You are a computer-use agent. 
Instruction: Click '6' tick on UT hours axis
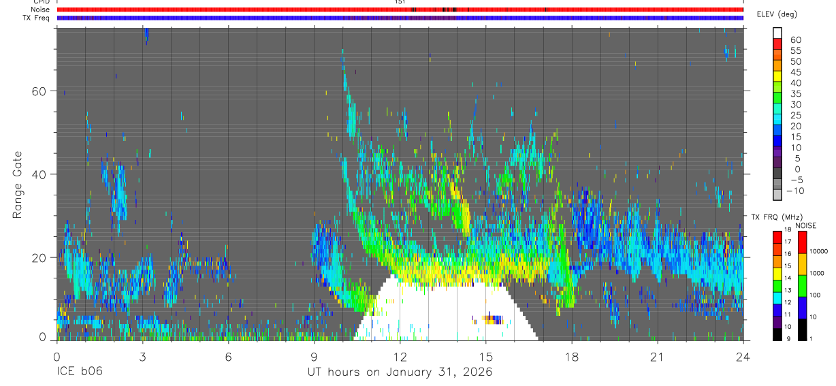tap(228, 356)
